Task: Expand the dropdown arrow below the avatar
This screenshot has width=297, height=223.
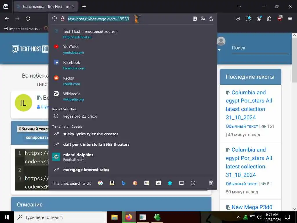Action: tap(219, 50)
